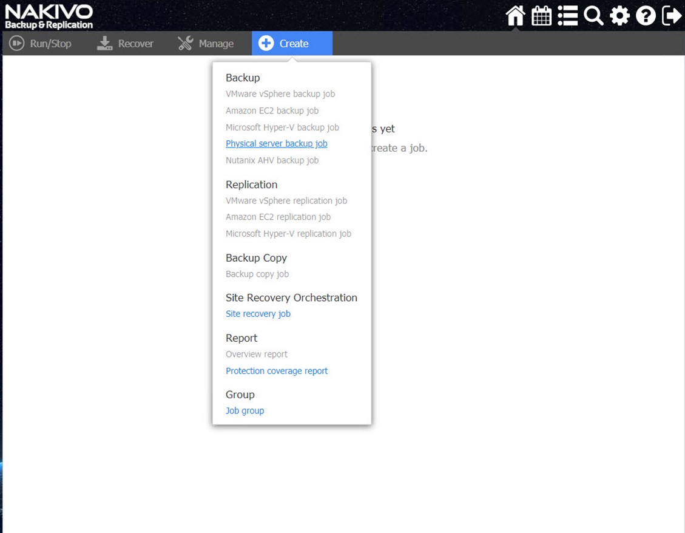Image resolution: width=685 pixels, height=533 pixels.
Task: Click the Log out arrow icon
Action: tap(672, 16)
